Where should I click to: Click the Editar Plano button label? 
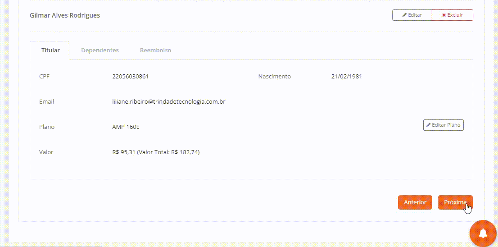pos(446,125)
